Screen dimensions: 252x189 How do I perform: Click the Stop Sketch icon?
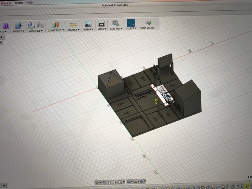(148, 23)
